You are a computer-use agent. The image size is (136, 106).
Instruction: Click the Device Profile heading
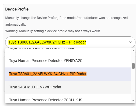coord(17,9)
